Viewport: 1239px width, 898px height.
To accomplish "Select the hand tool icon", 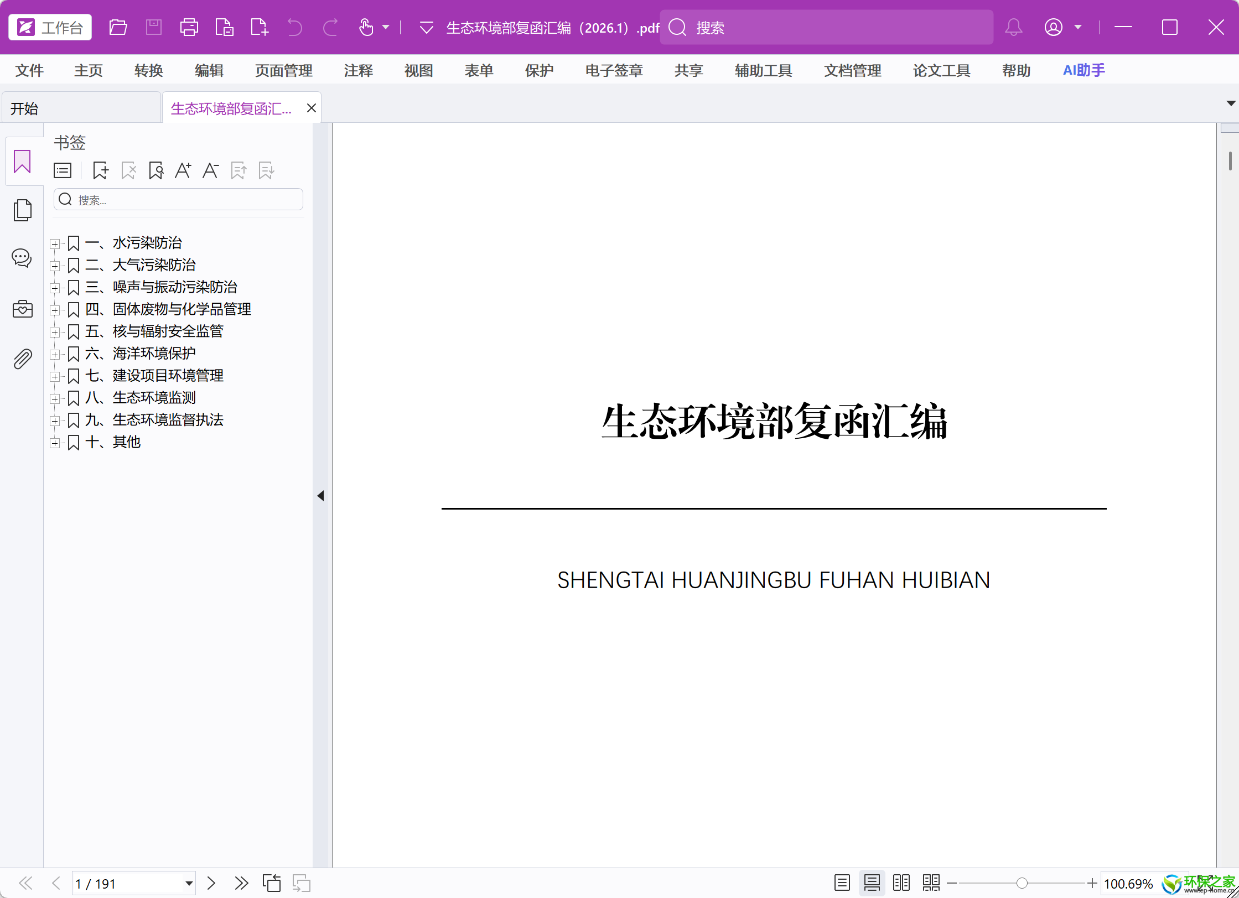I will coord(366,27).
